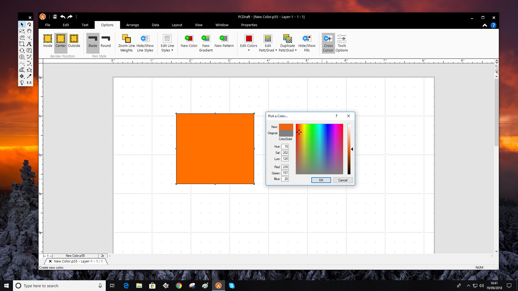Select the arrow selection tool
This screenshot has width=518, height=291.
click(22, 25)
